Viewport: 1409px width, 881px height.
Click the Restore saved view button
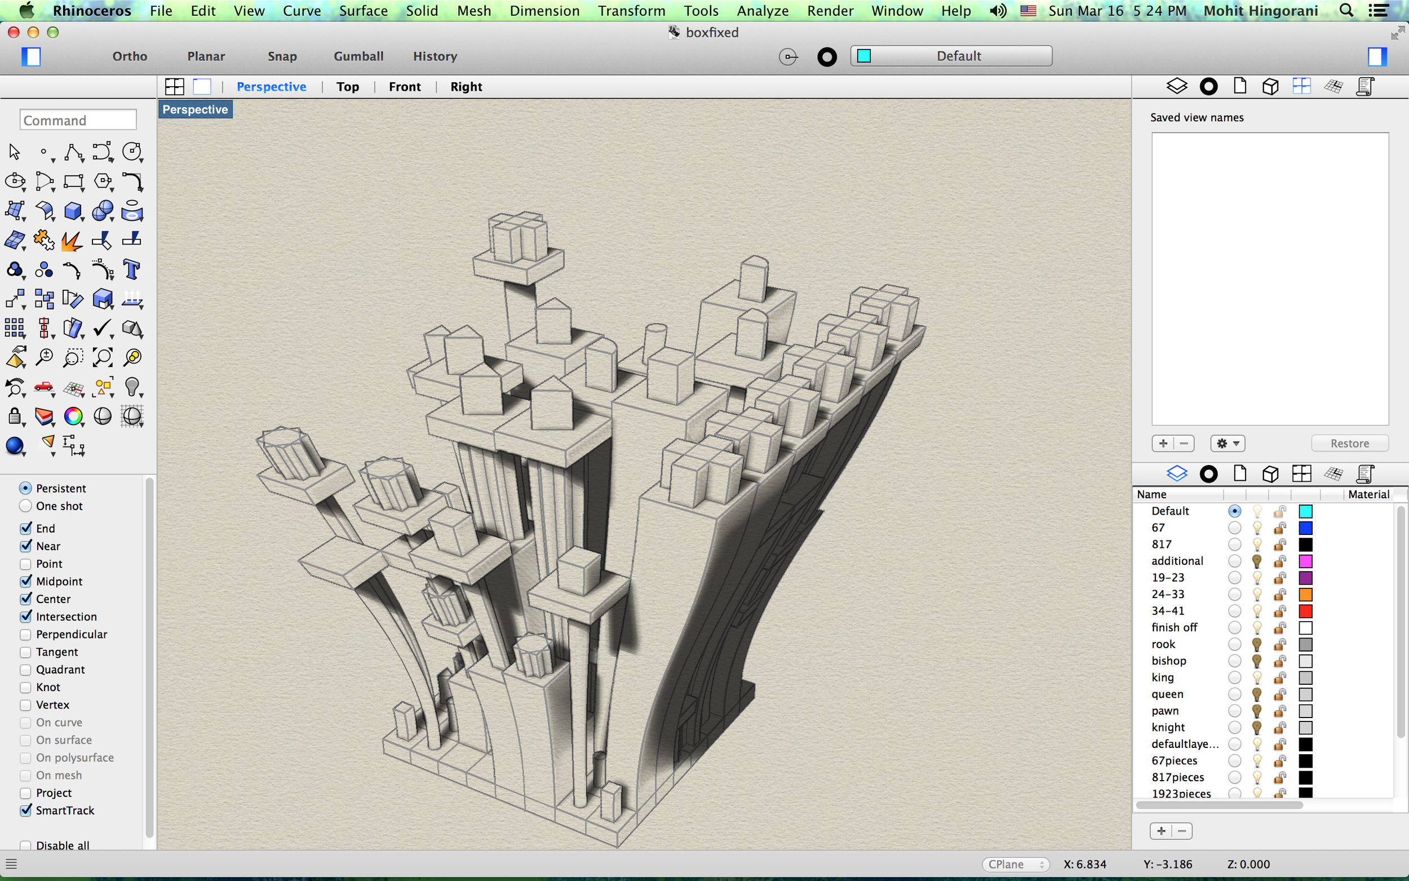(1350, 444)
